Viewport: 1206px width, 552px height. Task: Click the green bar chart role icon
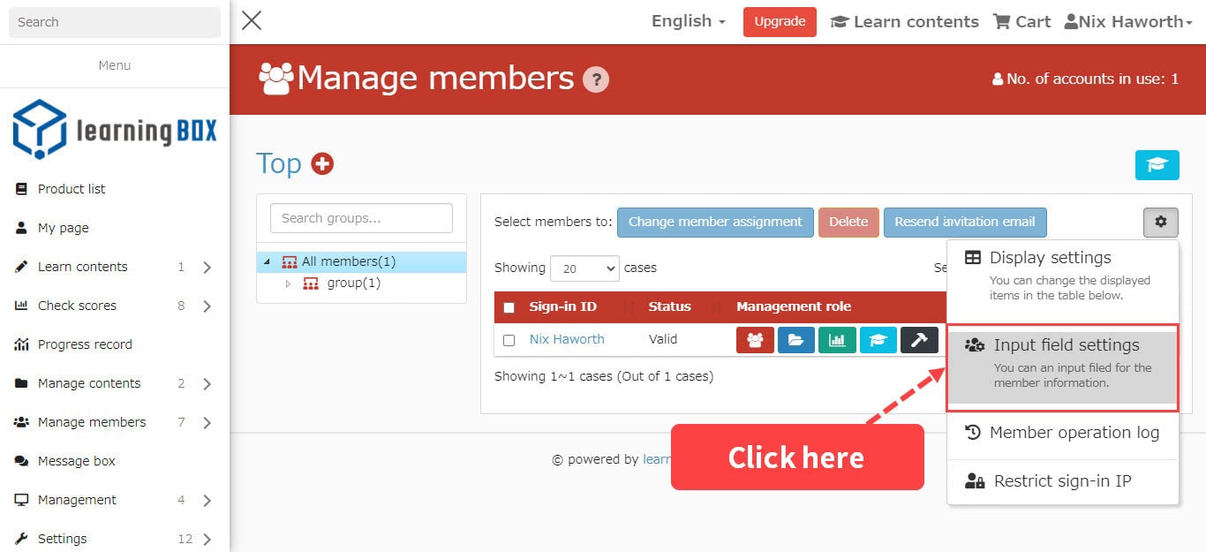pos(836,340)
